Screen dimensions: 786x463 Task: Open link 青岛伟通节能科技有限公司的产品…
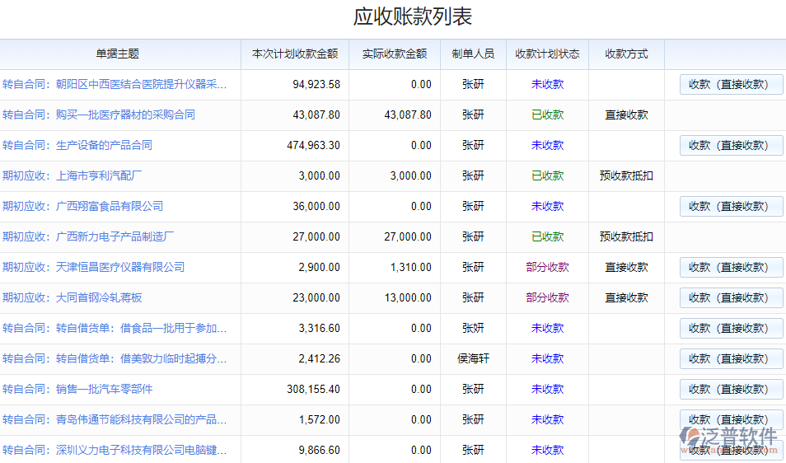(142, 419)
